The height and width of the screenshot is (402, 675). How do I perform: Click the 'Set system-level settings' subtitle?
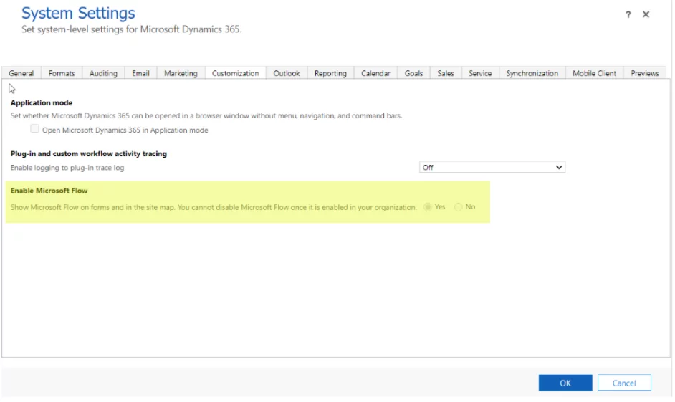point(132,29)
